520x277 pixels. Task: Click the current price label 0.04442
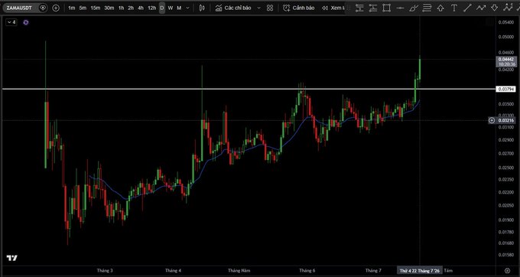coord(506,61)
